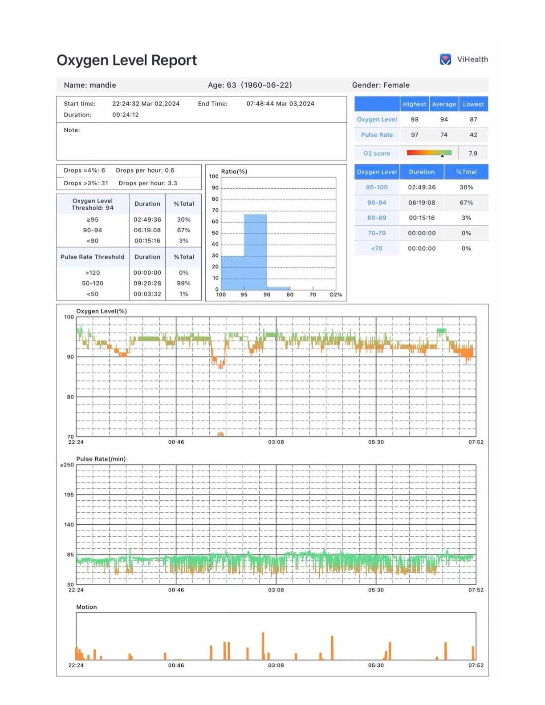Select the 95-100 oxygen level range row

[x=377, y=187]
